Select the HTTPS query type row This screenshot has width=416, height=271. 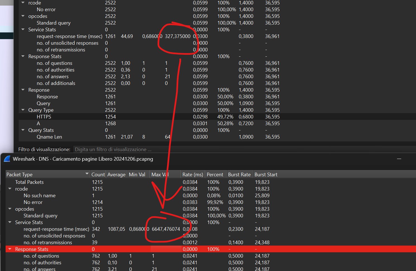click(x=44, y=117)
